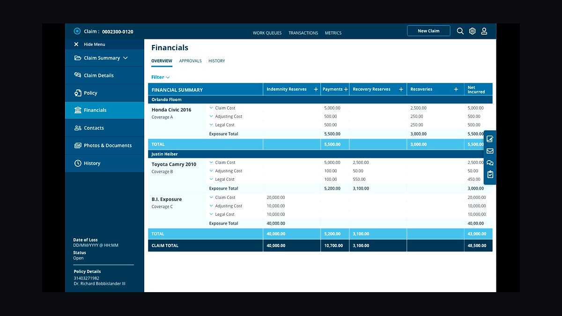562x316 pixels.
Task: Select the Orlando Floom group header
Action: click(x=320, y=100)
